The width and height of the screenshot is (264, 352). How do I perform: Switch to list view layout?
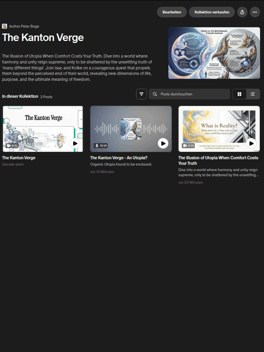253,94
